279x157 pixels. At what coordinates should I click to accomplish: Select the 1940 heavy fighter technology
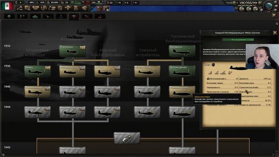click(x=147, y=92)
